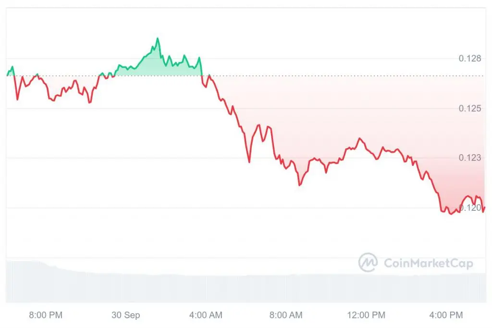This screenshot has width=492, height=328.
Task: Click the 4:00 PM time axis label
Action: coord(446,315)
